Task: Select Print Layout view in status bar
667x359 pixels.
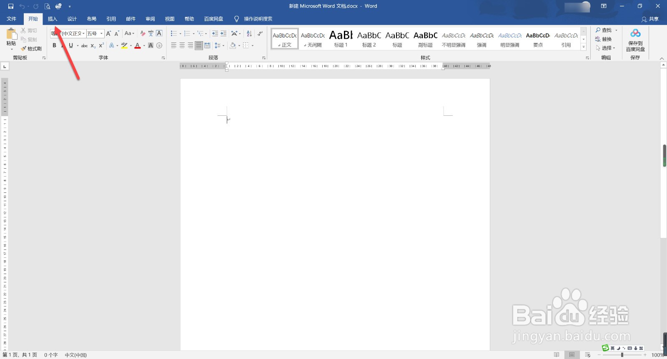Action: point(572,355)
